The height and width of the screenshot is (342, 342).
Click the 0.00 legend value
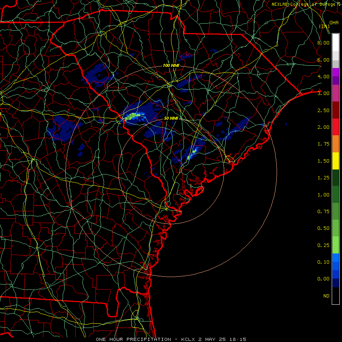323,279
